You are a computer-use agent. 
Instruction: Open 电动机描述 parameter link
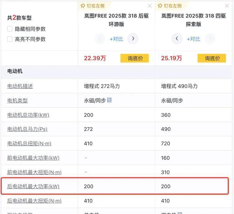click(x=20, y=86)
